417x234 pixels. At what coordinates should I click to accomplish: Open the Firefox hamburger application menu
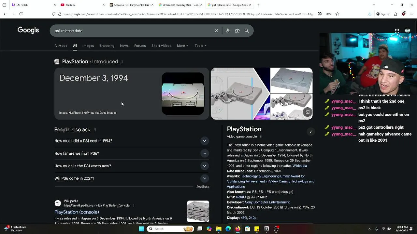tap(412, 14)
